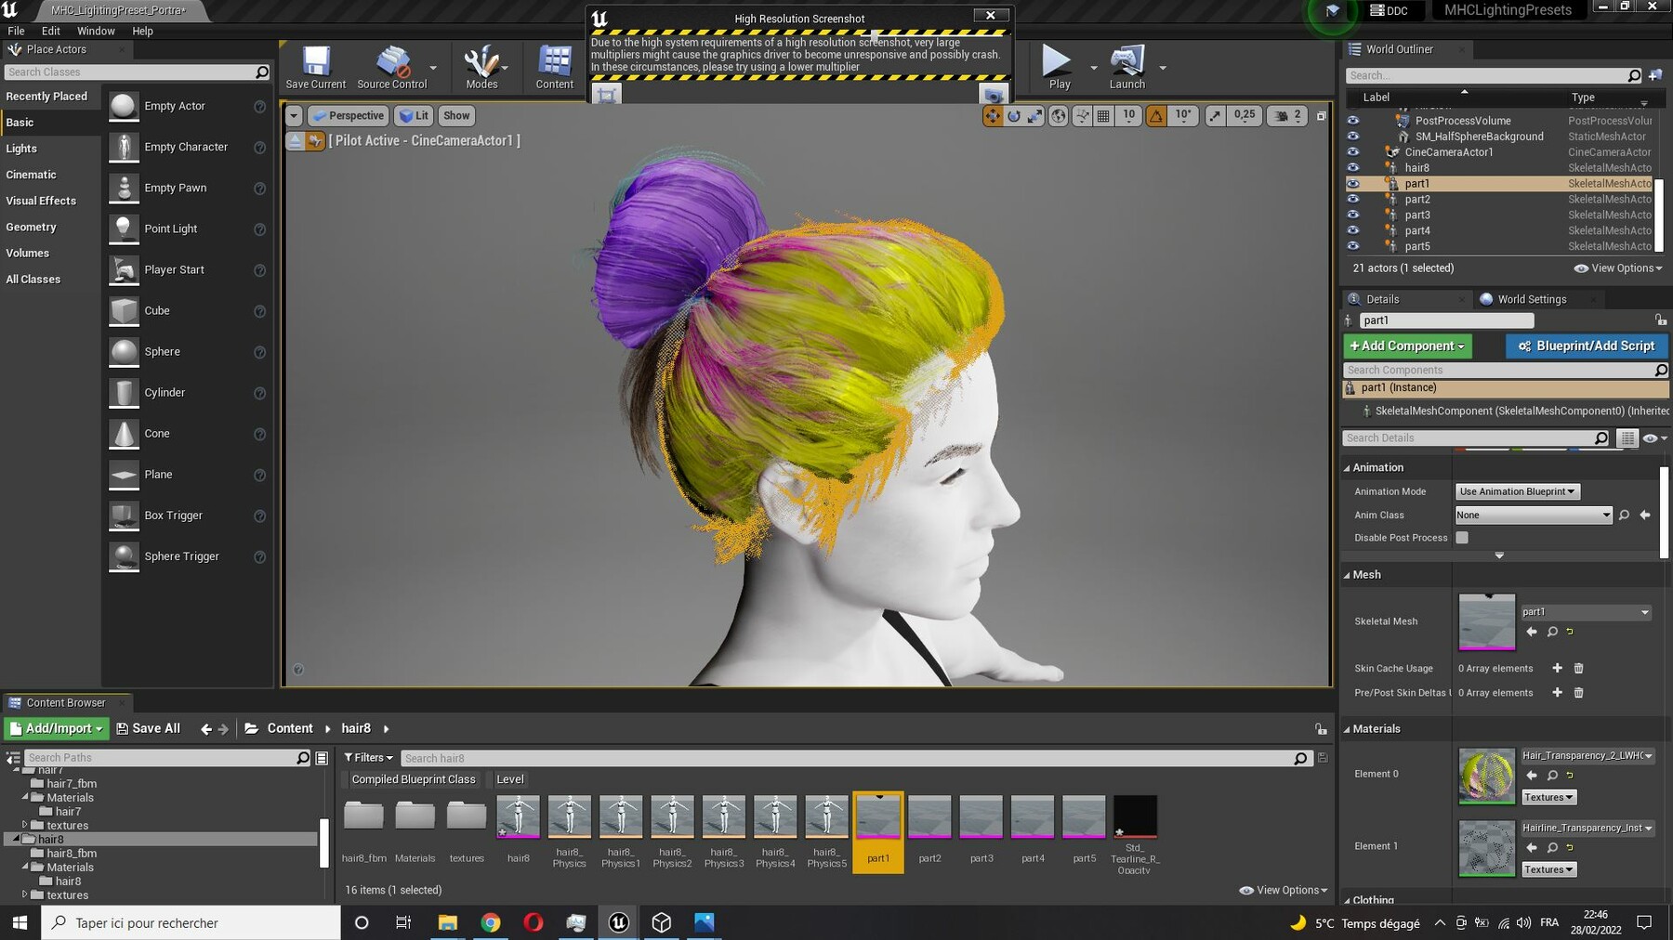This screenshot has width=1673, height=940.
Task: Toggle details visibility eye options
Action: (x=1653, y=438)
